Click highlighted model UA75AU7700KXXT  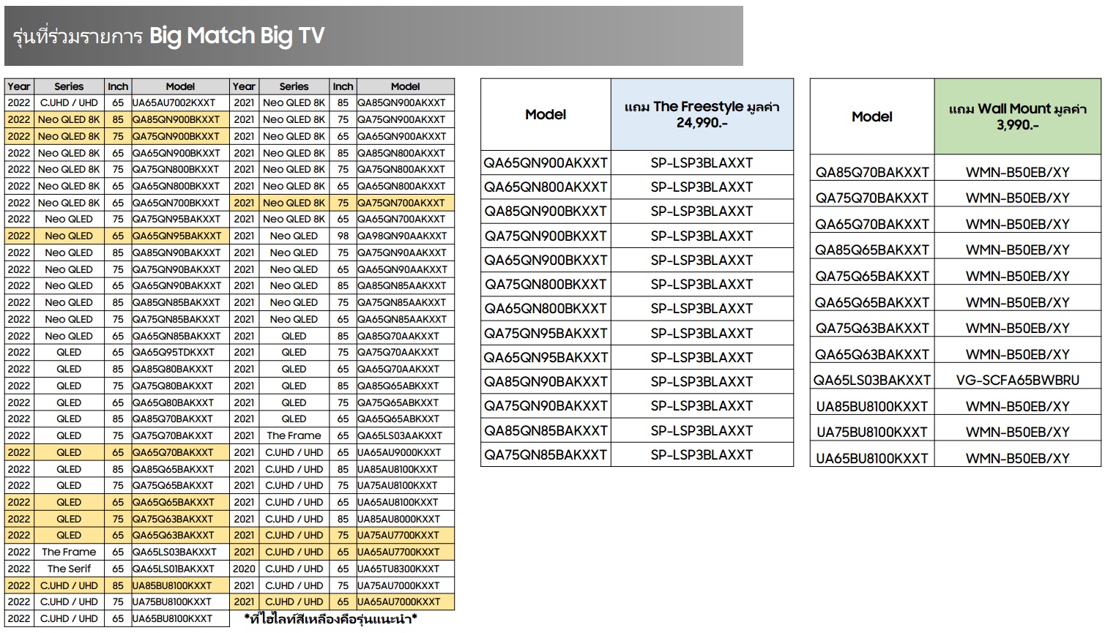point(405,535)
